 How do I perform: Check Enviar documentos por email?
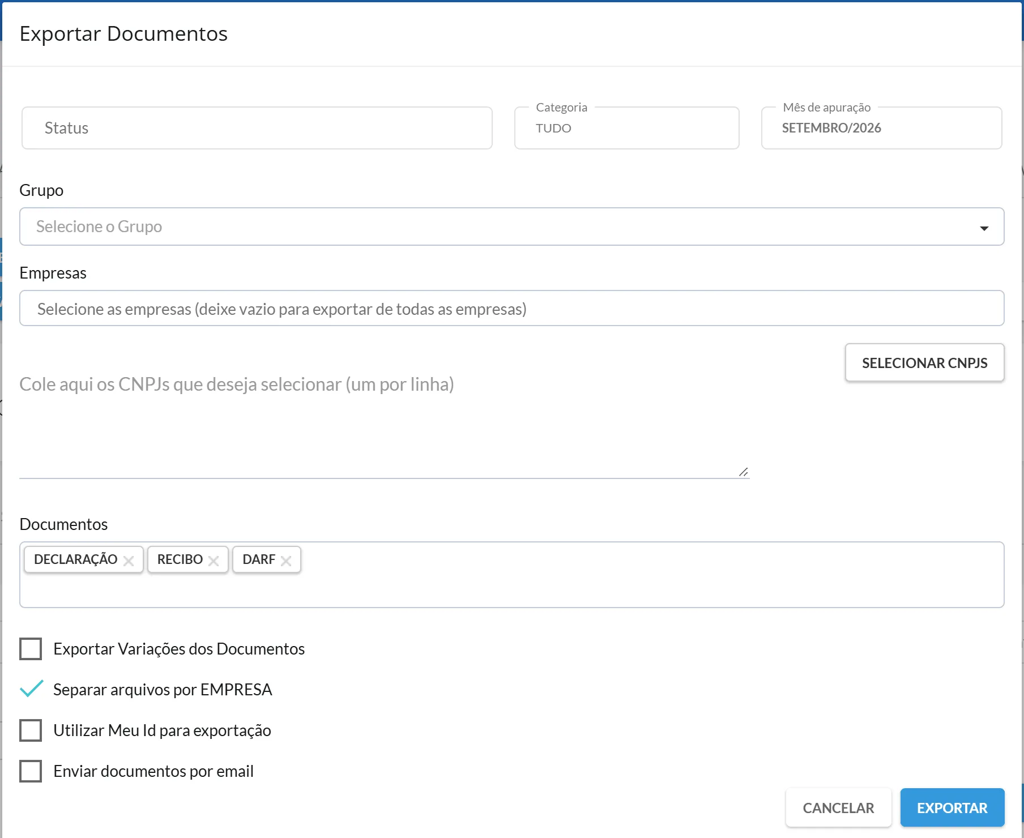[x=31, y=771]
